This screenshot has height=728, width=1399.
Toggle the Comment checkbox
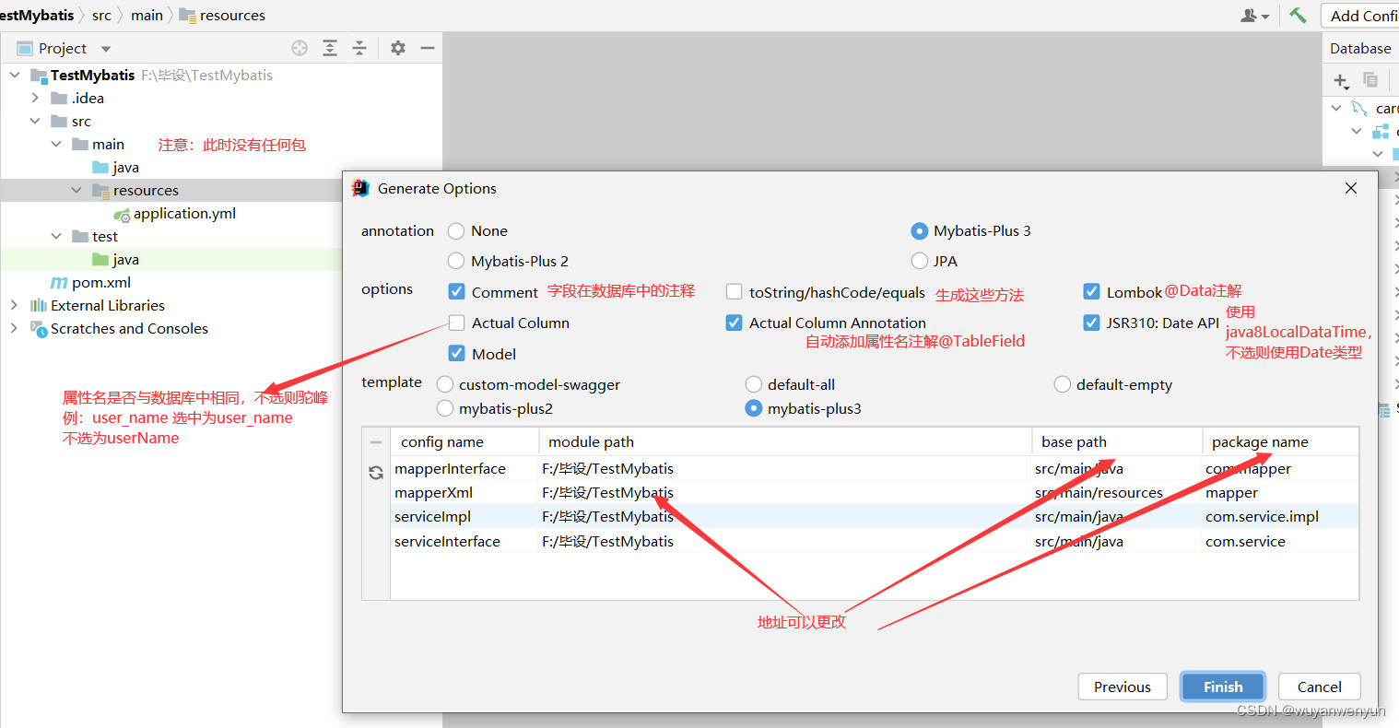456,292
